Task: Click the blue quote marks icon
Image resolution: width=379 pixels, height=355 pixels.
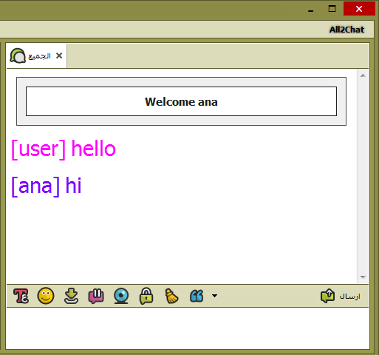Action: 197,296
